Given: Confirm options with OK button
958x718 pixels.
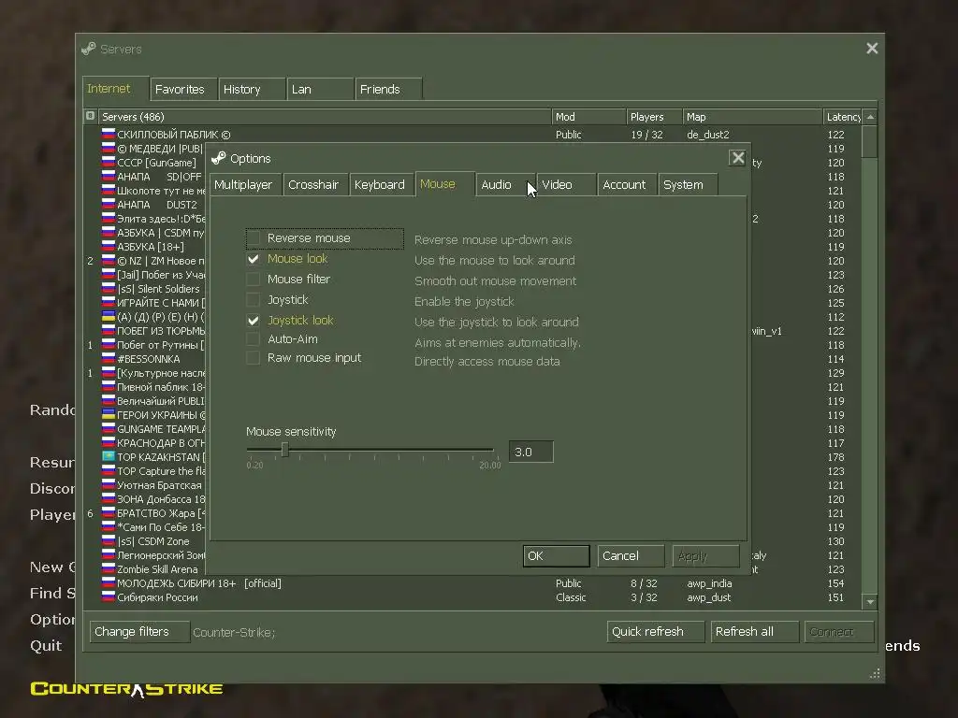Looking at the screenshot, I should (556, 555).
